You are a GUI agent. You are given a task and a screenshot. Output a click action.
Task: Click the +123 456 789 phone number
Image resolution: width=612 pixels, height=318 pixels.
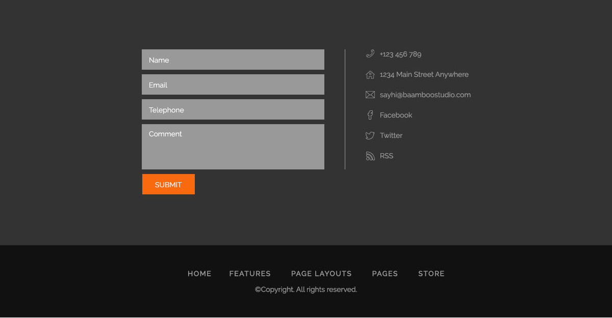click(x=400, y=54)
